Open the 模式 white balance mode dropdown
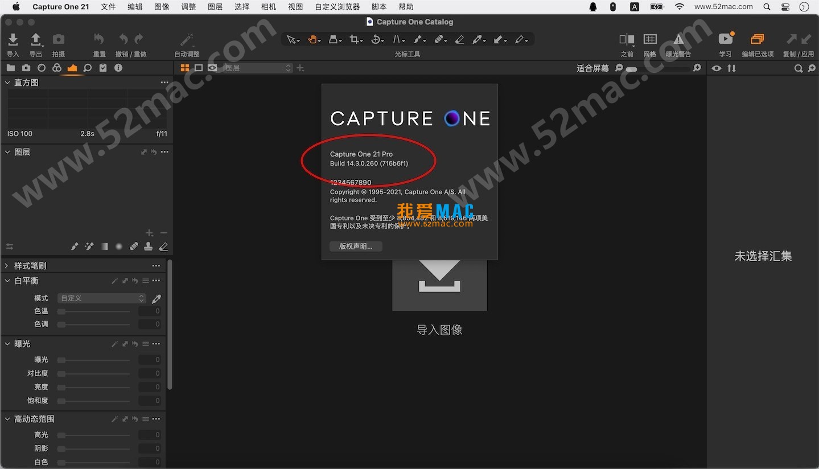The height and width of the screenshot is (469, 819). click(101, 298)
